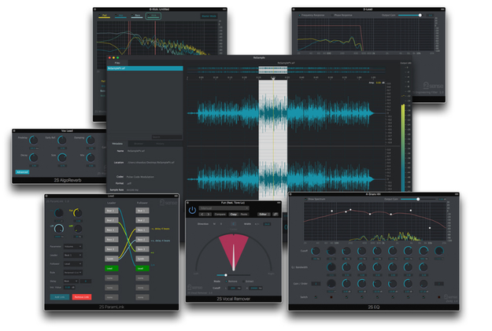This screenshot has width=492, height=331.
Task: Click Paste button in Vocal Remover
Action: pos(244,215)
